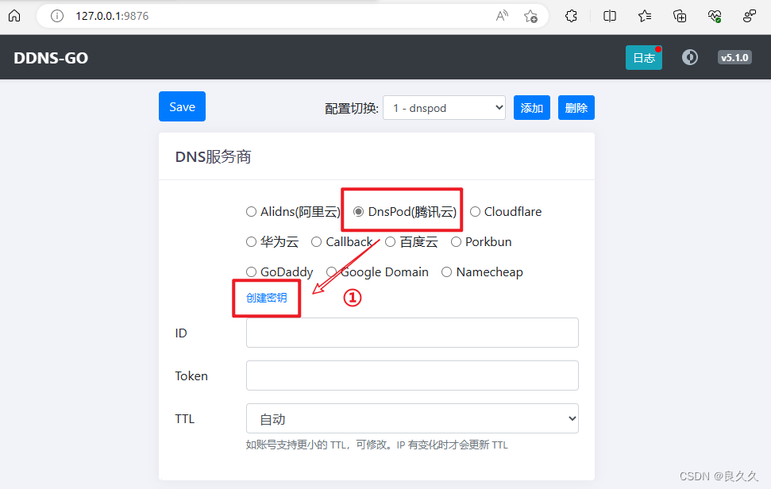This screenshot has width=771, height=489.
Task: Click the browser home icon
Action: [14, 15]
